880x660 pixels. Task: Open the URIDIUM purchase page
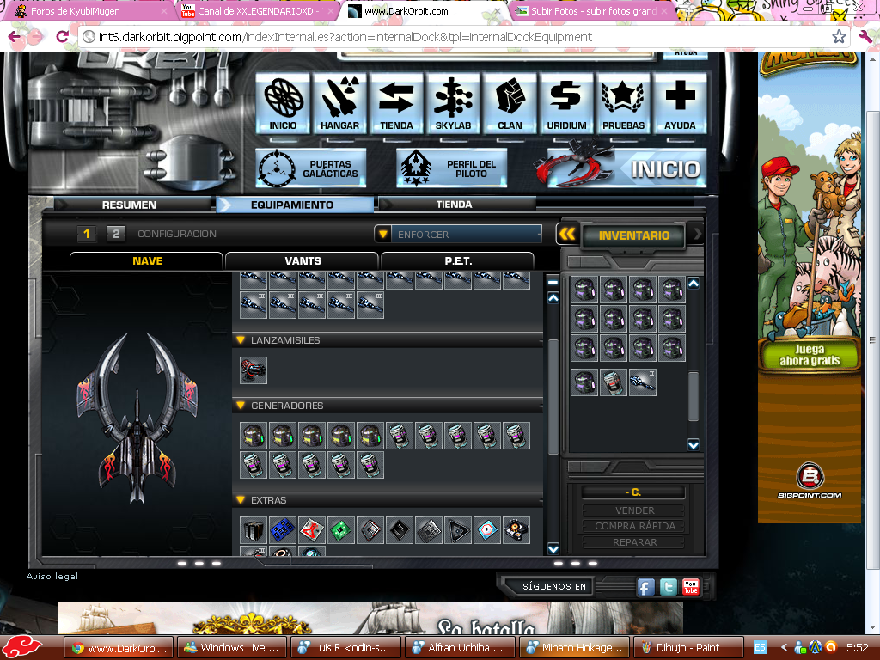[x=566, y=103]
